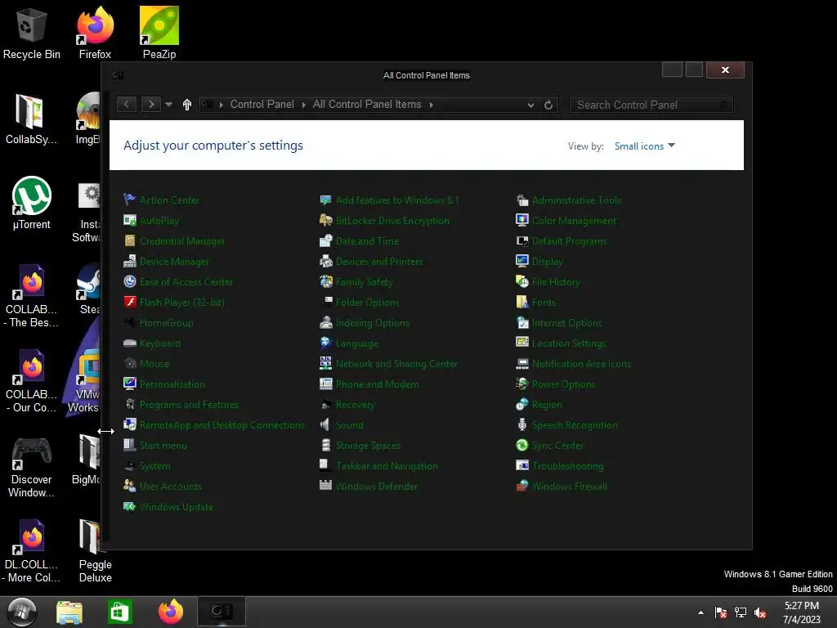Select Control Panel breadcrumb in address bar

point(262,105)
